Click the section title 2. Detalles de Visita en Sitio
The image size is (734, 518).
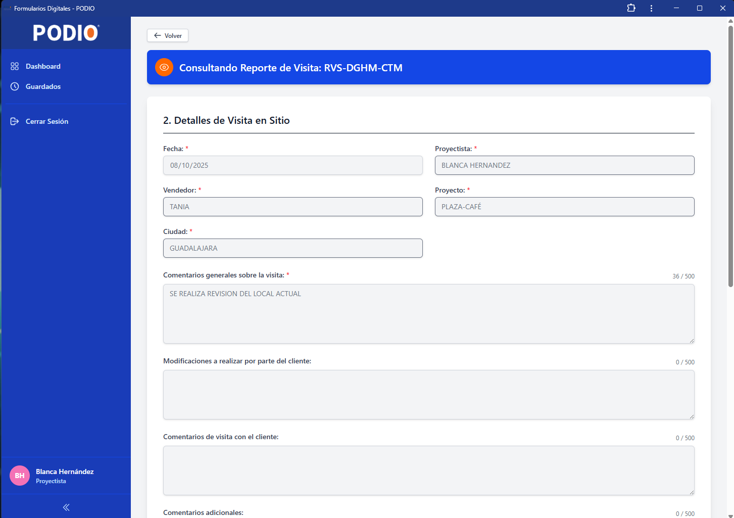226,120
